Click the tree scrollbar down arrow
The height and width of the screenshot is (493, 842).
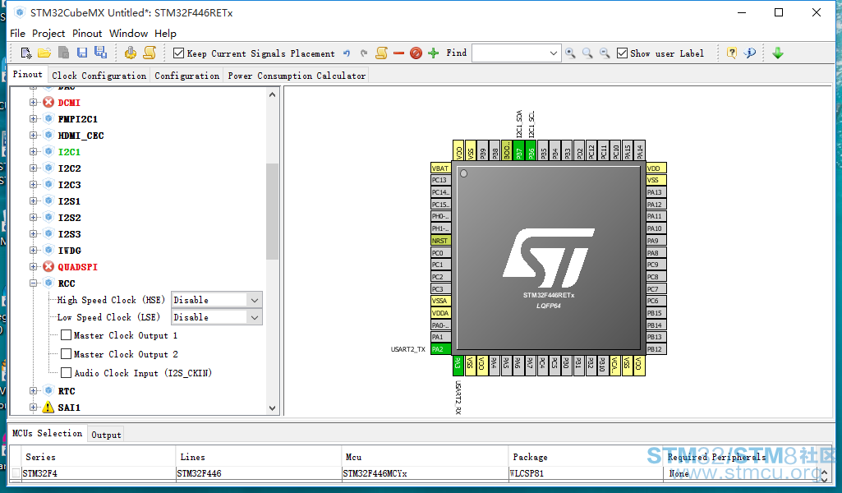coord(272,408)
